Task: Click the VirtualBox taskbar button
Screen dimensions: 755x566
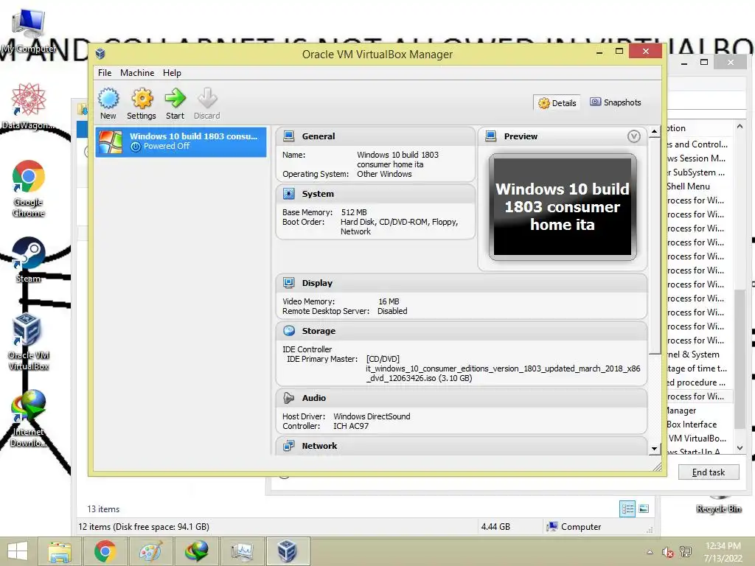Action: point(288,551)
